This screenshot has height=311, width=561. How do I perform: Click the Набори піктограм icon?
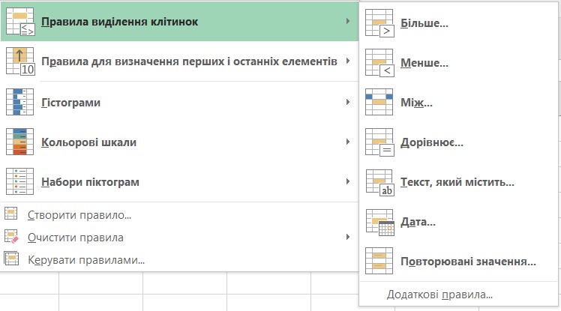(20, 181)
